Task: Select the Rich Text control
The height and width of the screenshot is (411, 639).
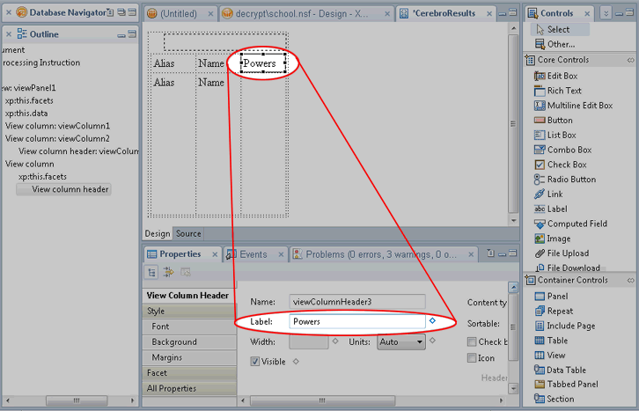Action: click(557, 91)
